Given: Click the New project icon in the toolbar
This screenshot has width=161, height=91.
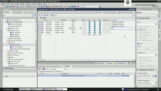Looking at the screenshot, I should click(x=2, y=7).
